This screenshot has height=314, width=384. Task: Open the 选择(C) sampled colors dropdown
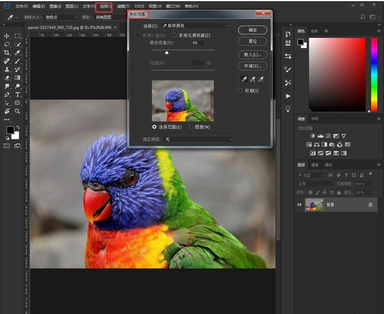(195, 26)
